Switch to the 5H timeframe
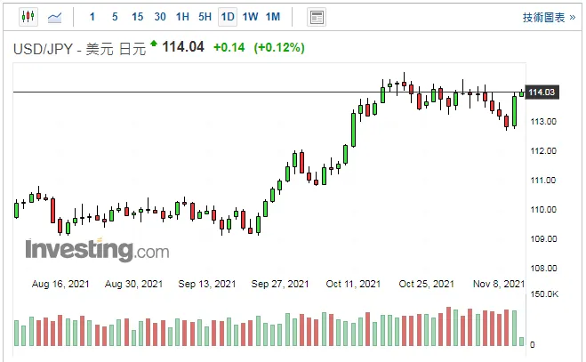Screen dimensions: 586x362 pos(205,17)
